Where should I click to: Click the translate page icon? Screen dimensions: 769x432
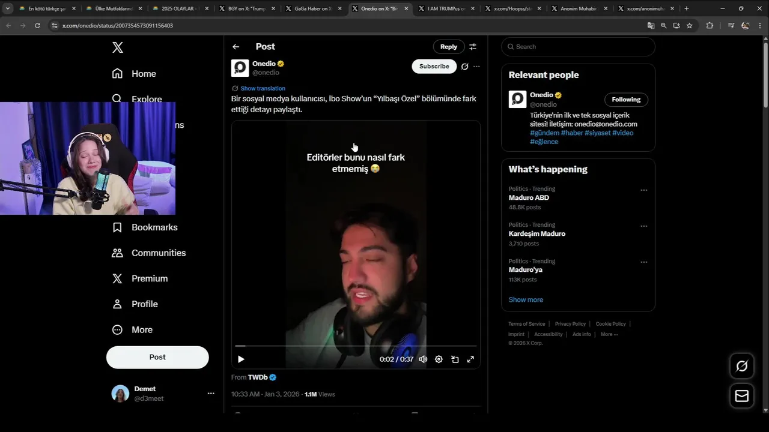[651, 26]
